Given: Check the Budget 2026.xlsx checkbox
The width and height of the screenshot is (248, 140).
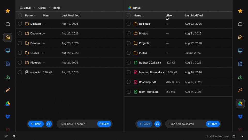Looking at the screenshot, I should coord(129,62).
